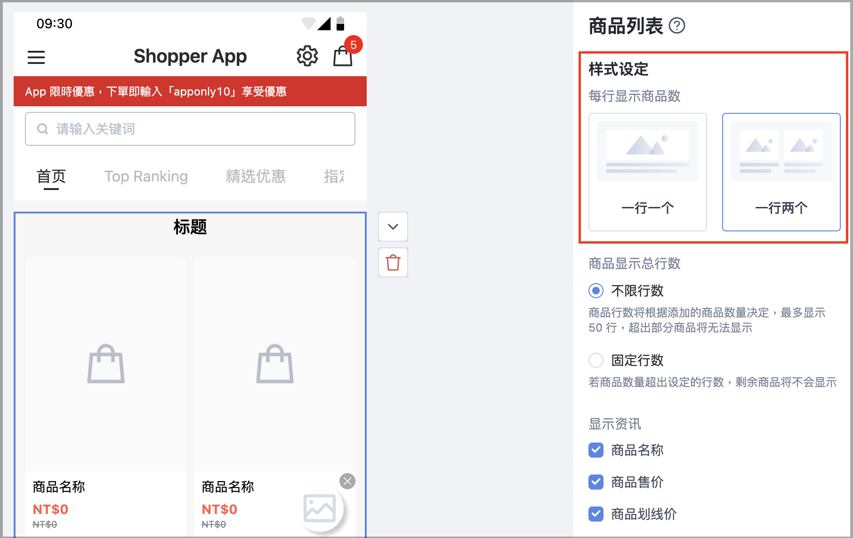Toggle the 商品划线价 checkbox
This screenshot has height=538, width=853.
tap(596, 514)
